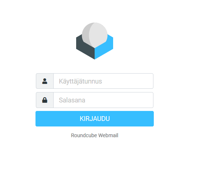Image resolution: width=200 pixels, height=169 pixels.
Task: Focus the Käyttäjätunnus username field
Action: 103,81
